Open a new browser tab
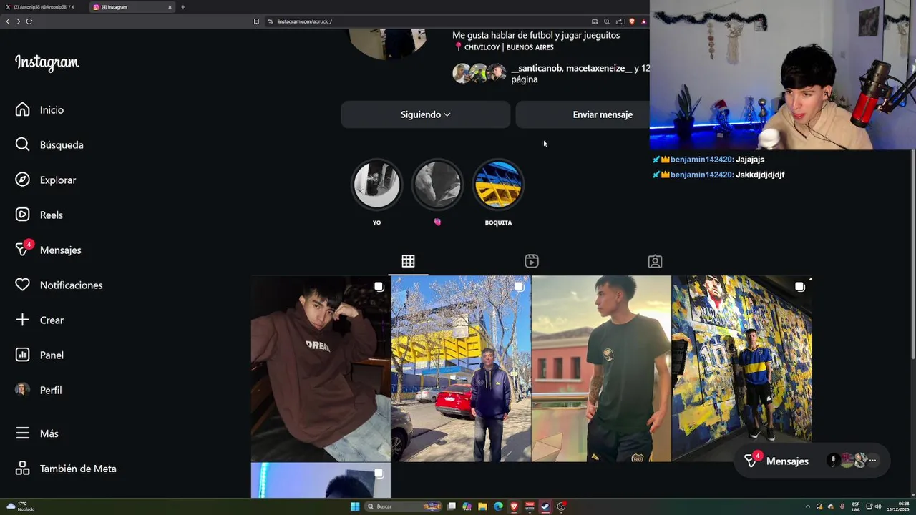Screen dimensions: 916x515 pos(183,7)
